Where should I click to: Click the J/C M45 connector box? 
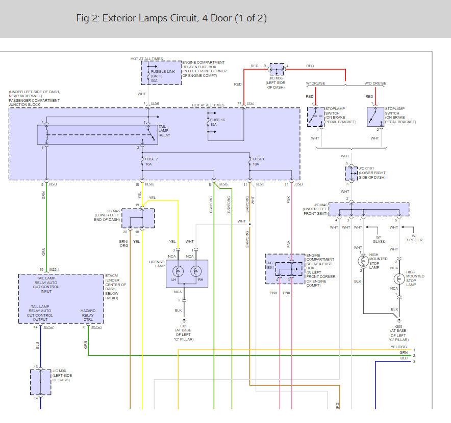[x=138, y=218]
